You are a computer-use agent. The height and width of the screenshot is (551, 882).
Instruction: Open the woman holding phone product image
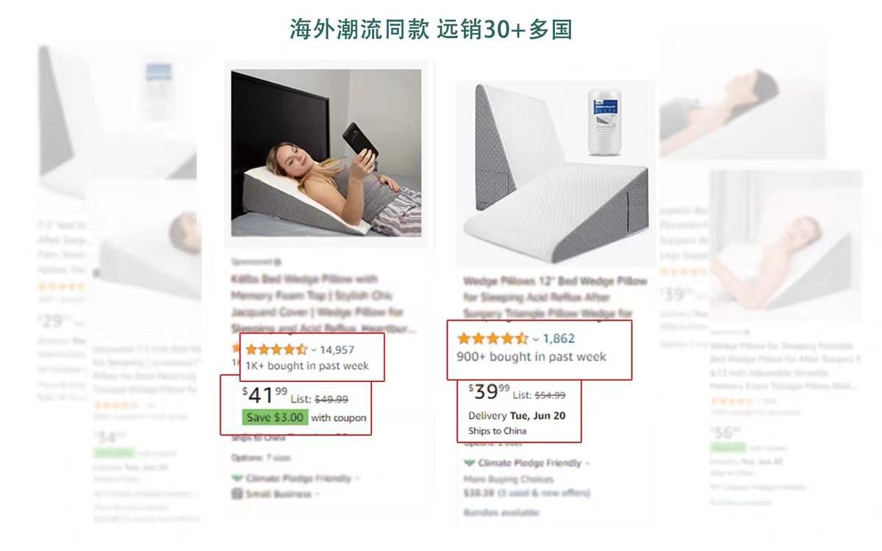(326, 153)
